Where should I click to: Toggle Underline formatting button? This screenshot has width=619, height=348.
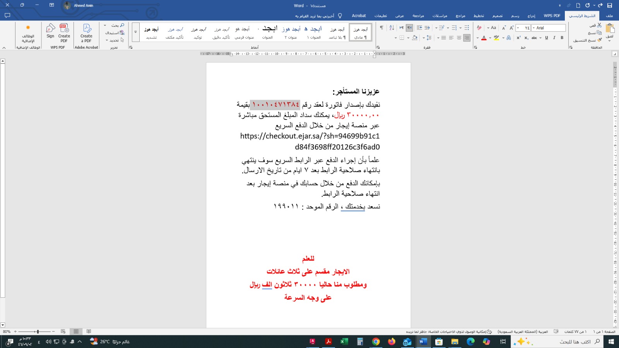[546, 38]
